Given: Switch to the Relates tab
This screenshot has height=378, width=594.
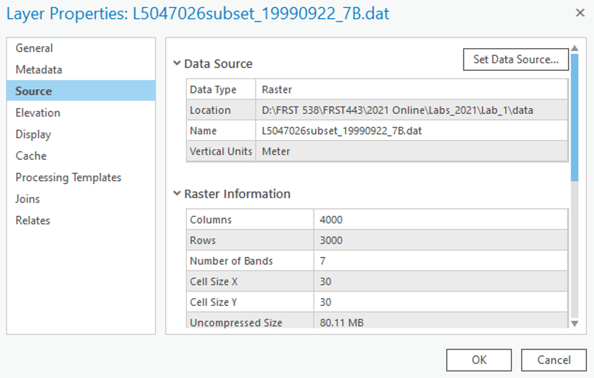Looking at the screenshot, I should (33, 221).
